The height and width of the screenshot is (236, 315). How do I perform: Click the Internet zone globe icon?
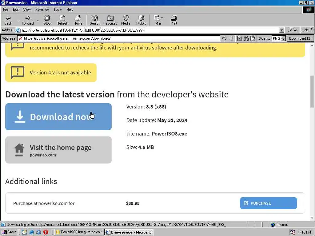pos(273,225)
